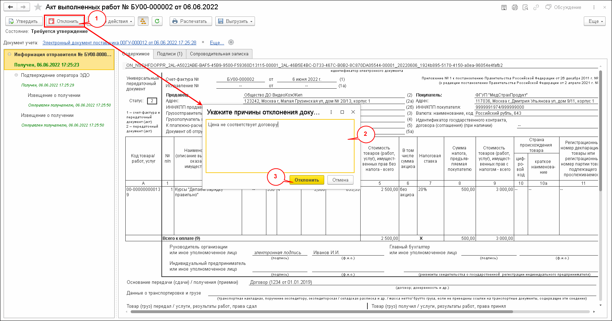This screenshot has height=321, width=612.
Task: Open the Выгрузить export dropdown
Action: tap(235, 21)
